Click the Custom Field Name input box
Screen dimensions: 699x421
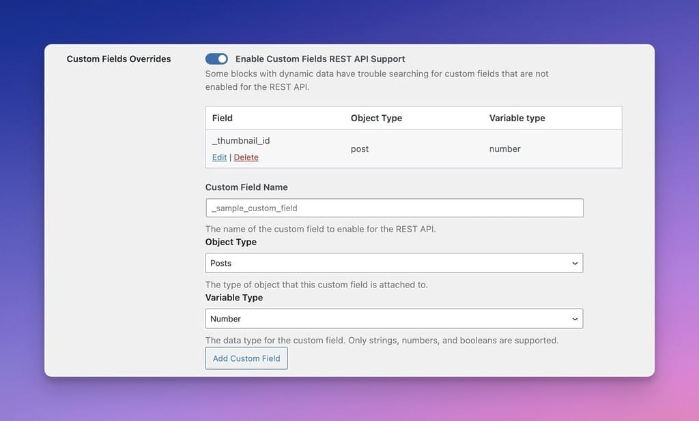tap(394, 207)
